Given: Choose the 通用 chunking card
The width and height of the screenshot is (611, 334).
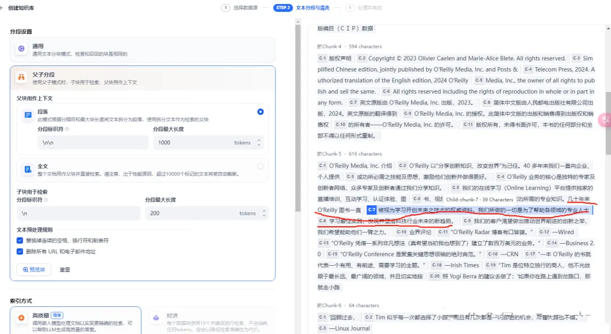Looking at the screenshot, I should (143, 50).
